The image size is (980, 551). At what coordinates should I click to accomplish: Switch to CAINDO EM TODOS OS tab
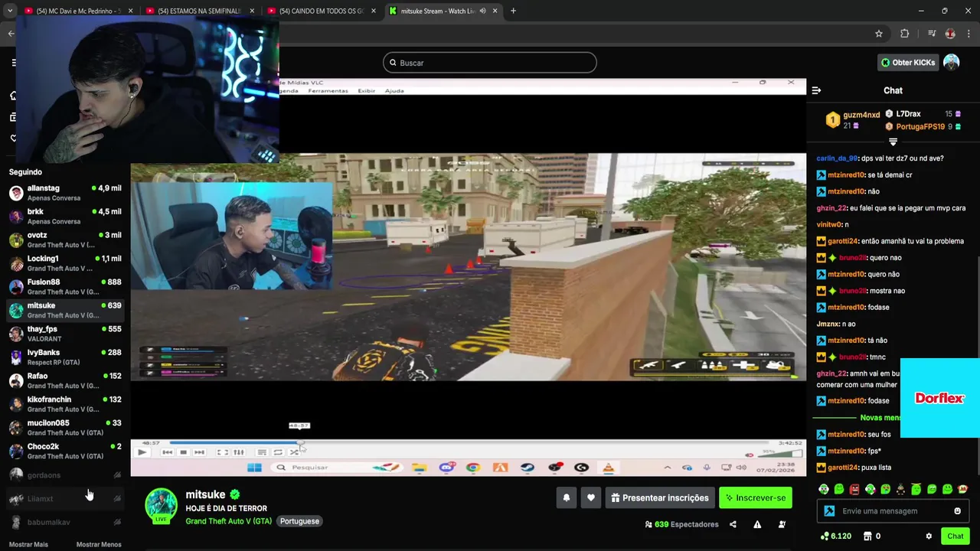[321, 11]
